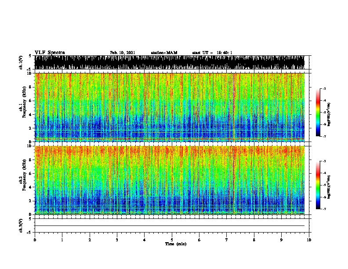This screenshot has height=269, width=348.
Task: Click the ch.1 spectrogram colorbar
Action: [x=318, y=113]
